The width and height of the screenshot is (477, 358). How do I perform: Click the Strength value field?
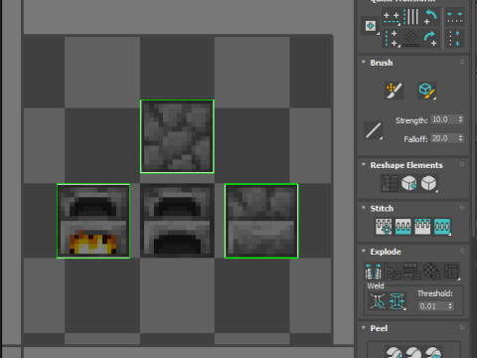coord(444,119)
